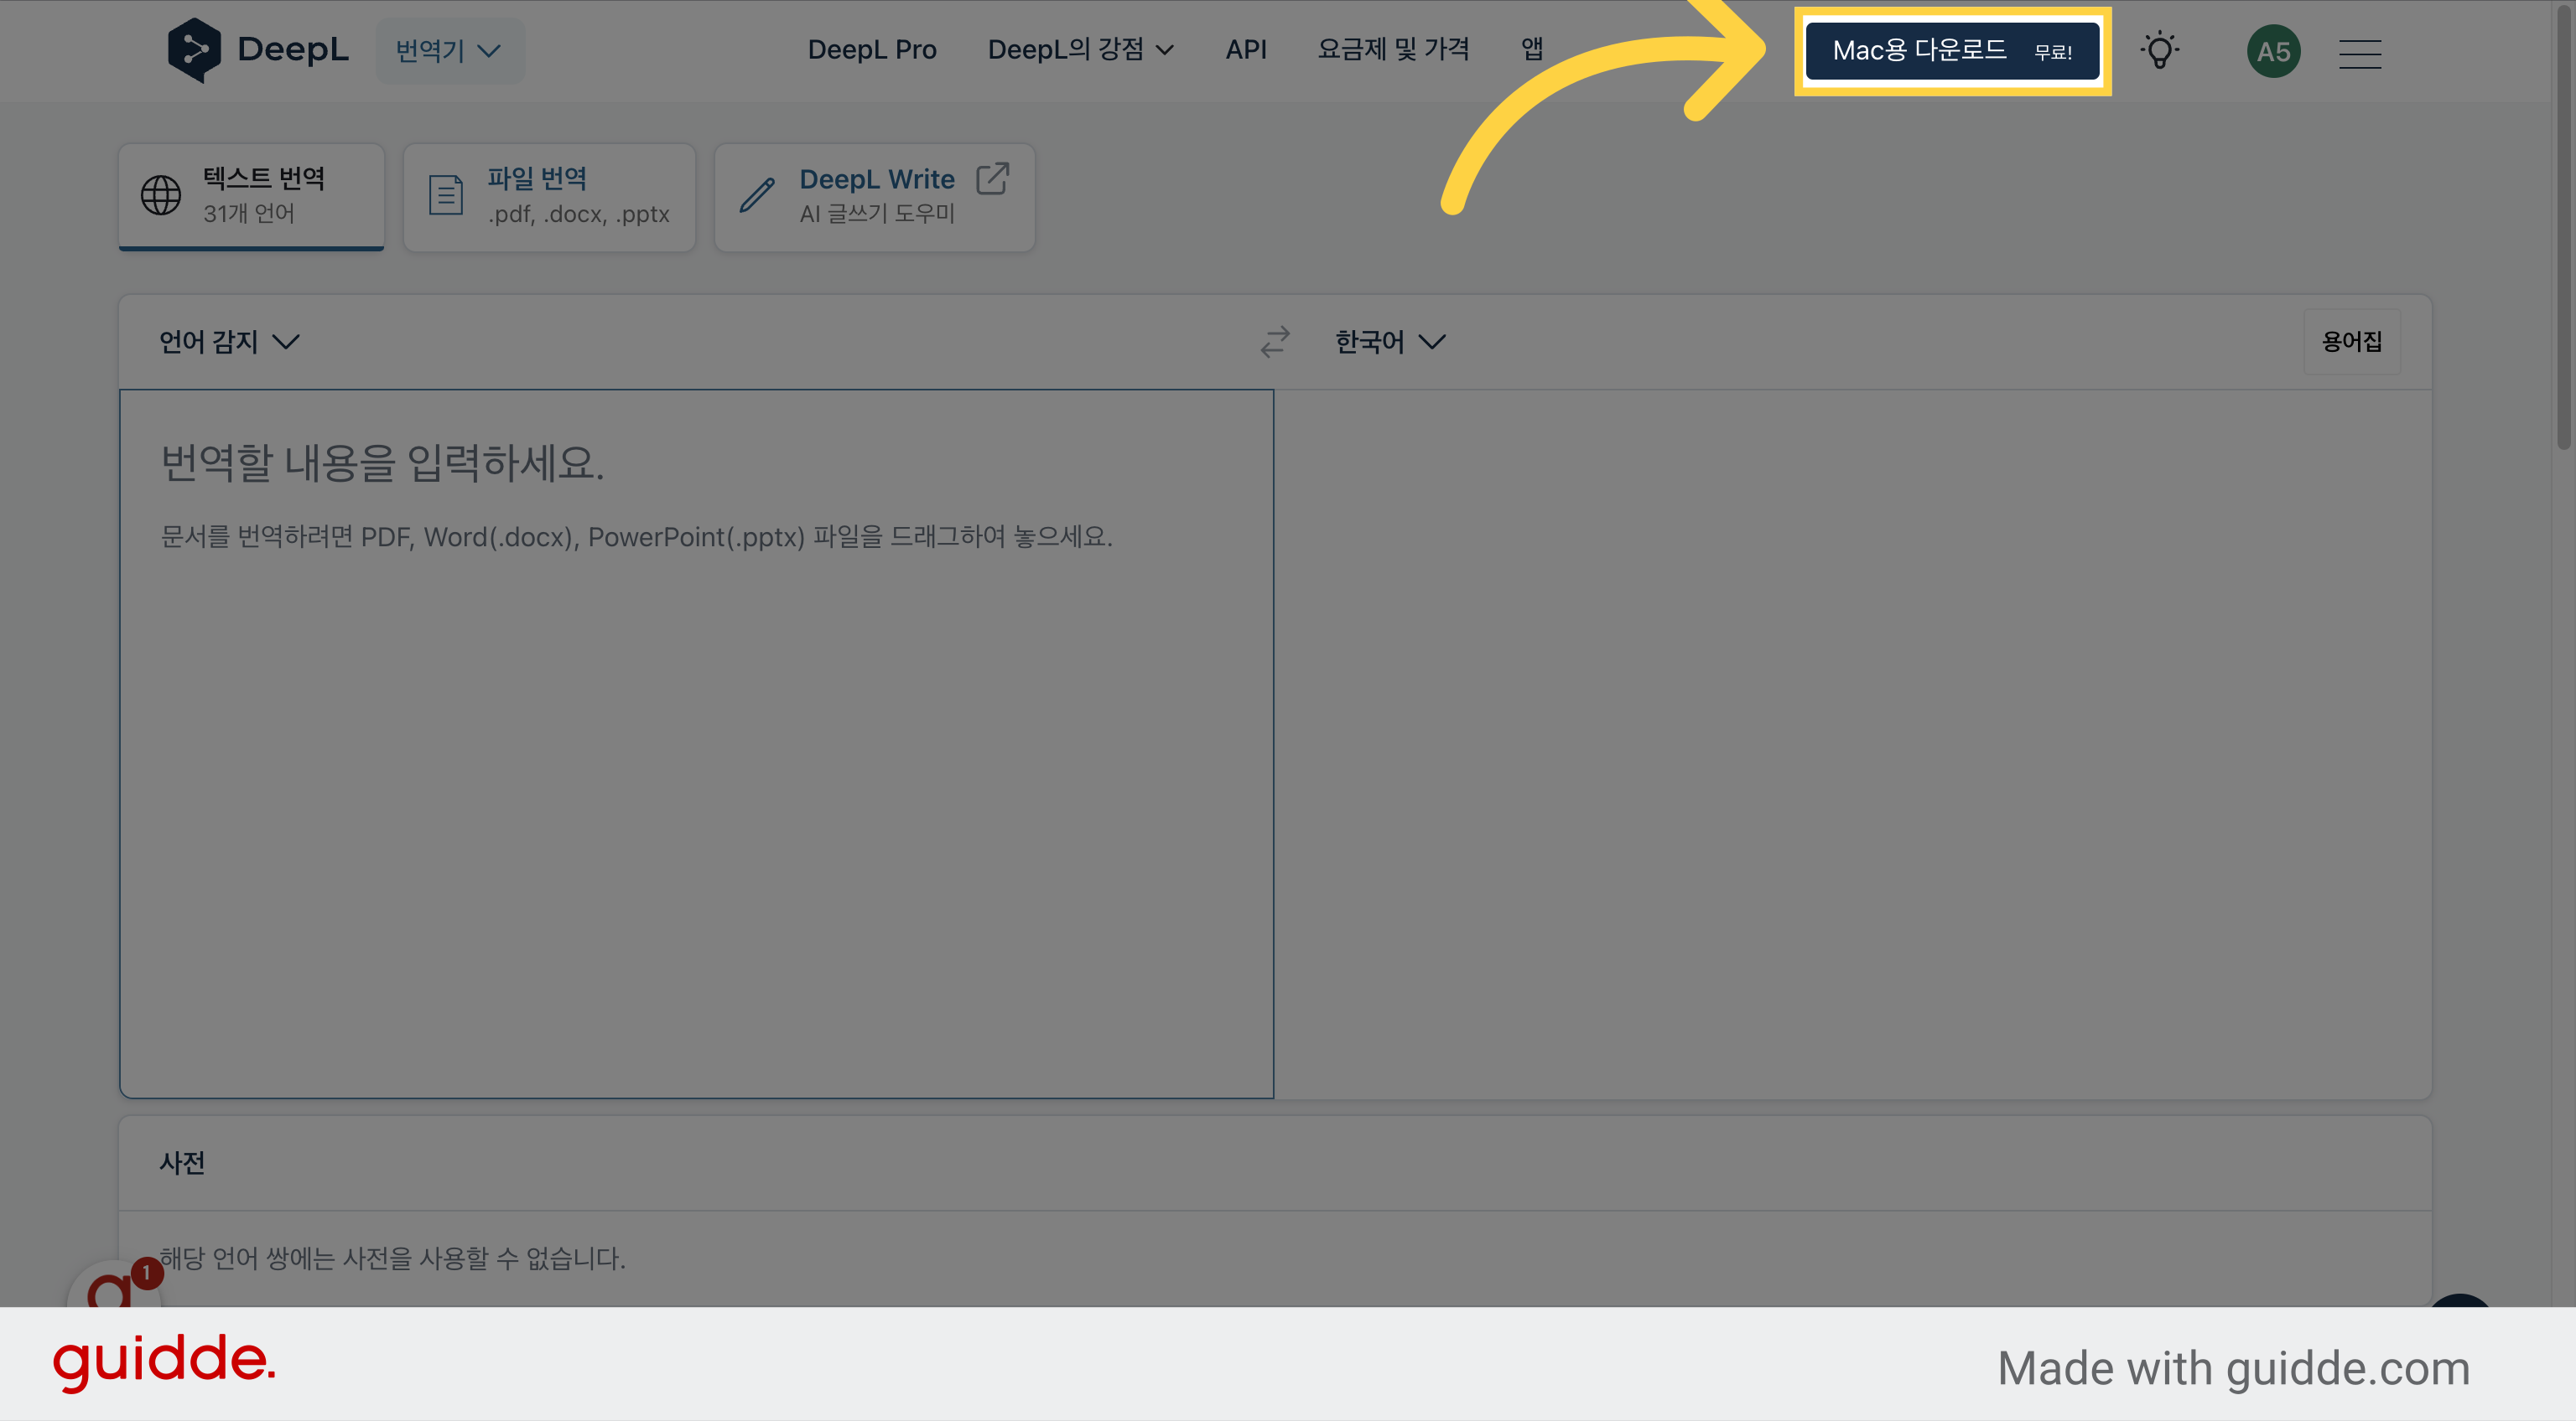The image size is (2576, 1421).
Task: Open the 한국어 target language dropdown
Action: click(x=1390, y=342)
